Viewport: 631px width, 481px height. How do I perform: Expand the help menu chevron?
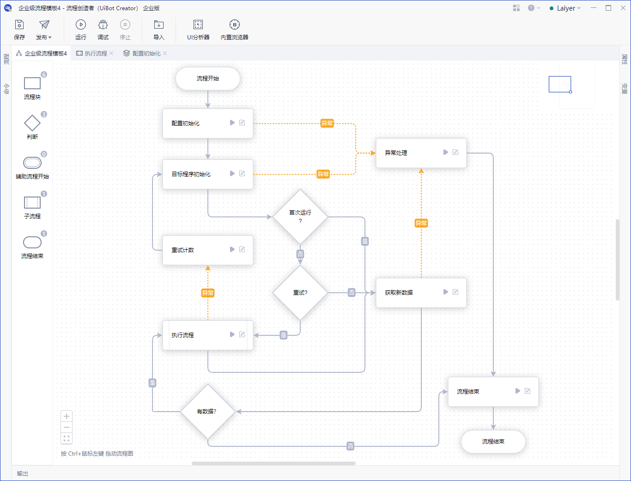[538, 8]
